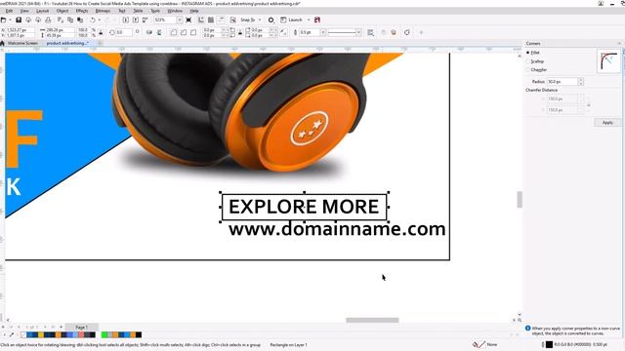This screenshot has height=351, width=625.
Task: Click the EXPLORE MORE text on canvas
Action: 304,207
